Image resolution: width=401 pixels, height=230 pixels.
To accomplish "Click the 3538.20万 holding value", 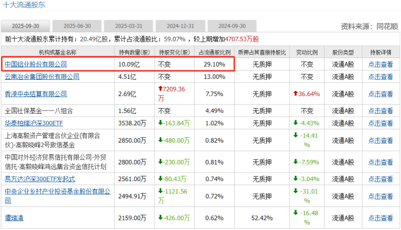I will coord(132,123).
